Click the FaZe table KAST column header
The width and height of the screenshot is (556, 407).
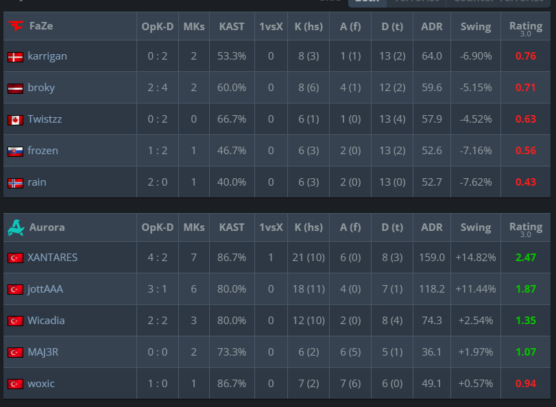232,27
